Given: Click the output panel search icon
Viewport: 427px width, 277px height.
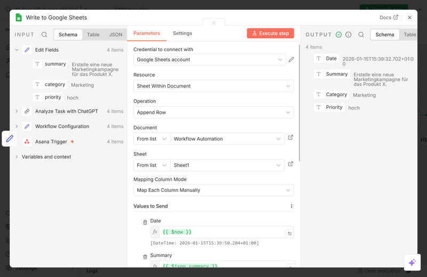Looking at the screenshot, I should (x=361, y=35).
